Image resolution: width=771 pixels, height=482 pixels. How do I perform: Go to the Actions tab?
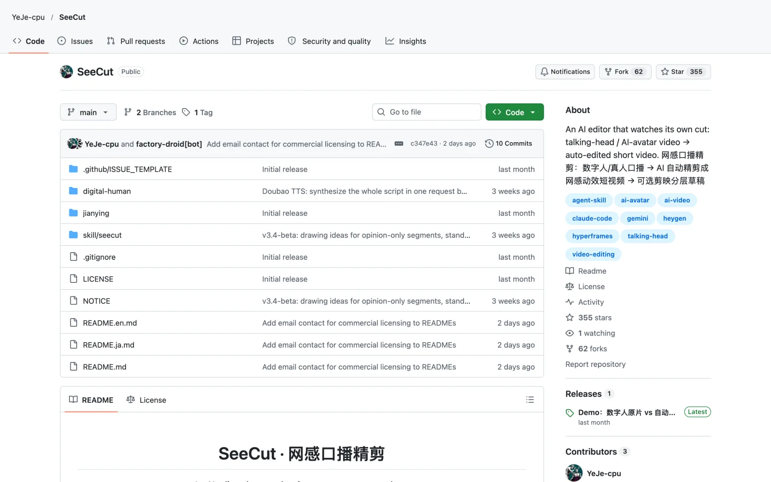coord(199,41)
